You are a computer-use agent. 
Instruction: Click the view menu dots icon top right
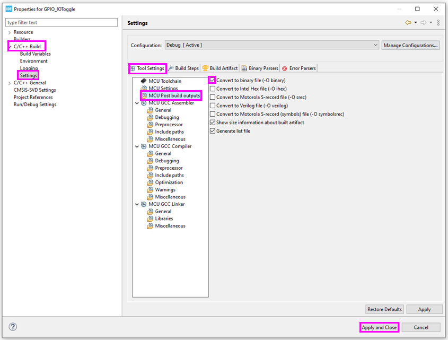438,23
